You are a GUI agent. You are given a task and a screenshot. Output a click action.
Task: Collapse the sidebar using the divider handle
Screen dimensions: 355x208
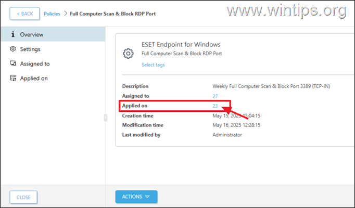pyautogui.click(x=106, y=118)
